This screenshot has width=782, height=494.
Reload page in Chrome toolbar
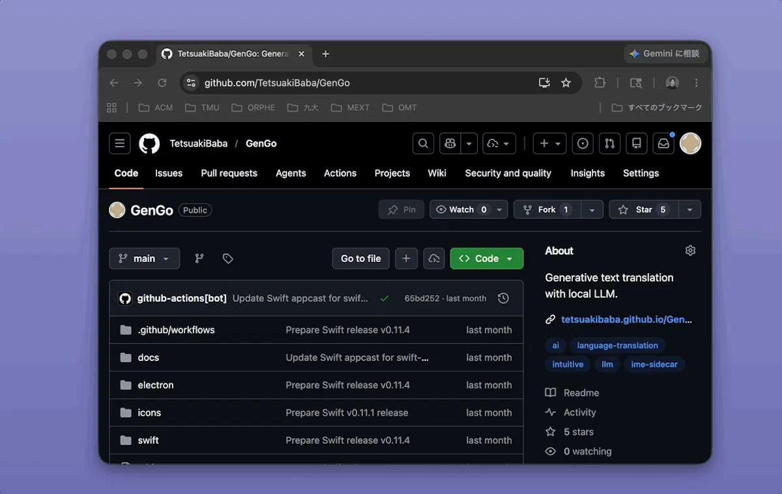point(162,83)
